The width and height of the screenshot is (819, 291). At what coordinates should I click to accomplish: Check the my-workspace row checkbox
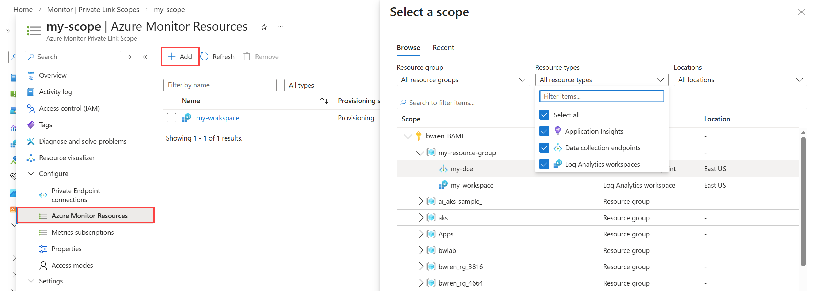[x=171, y=118]
